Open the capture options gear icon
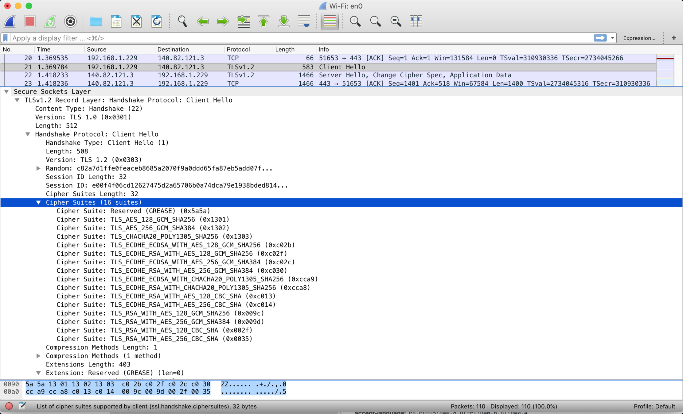Screen dimensions: 683x414 click(70, 21)
